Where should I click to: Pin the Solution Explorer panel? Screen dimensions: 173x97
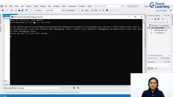click(167, 16)
